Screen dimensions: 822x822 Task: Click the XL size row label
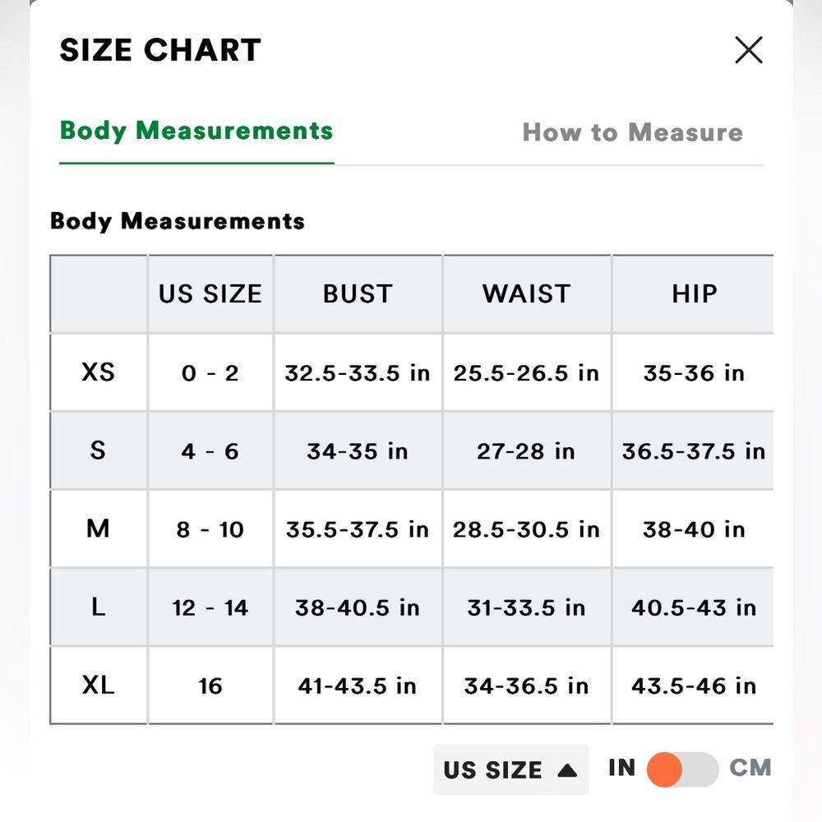98,685
